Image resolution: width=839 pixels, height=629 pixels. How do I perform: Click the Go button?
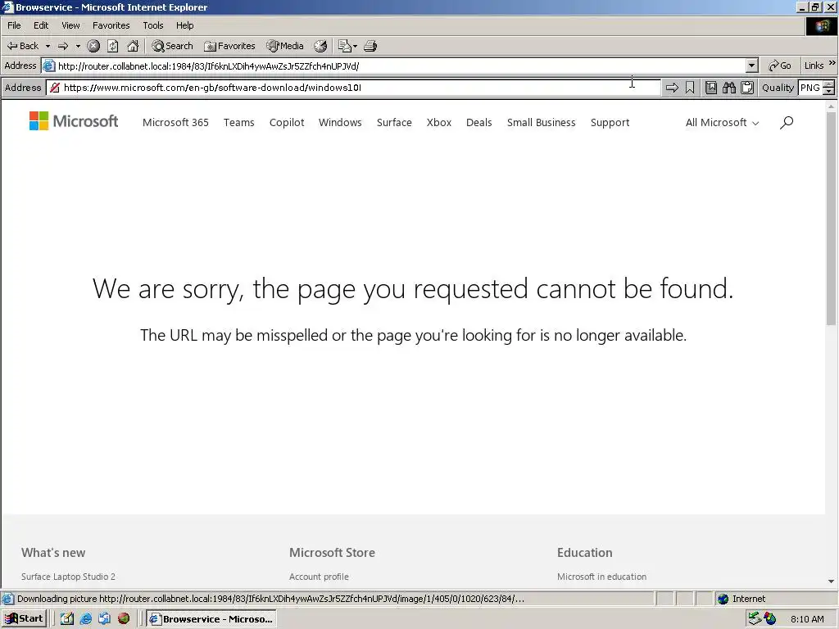click(780, 66)
